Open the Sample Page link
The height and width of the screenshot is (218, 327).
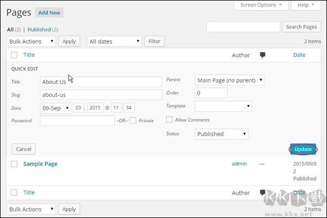pos(40,164)
